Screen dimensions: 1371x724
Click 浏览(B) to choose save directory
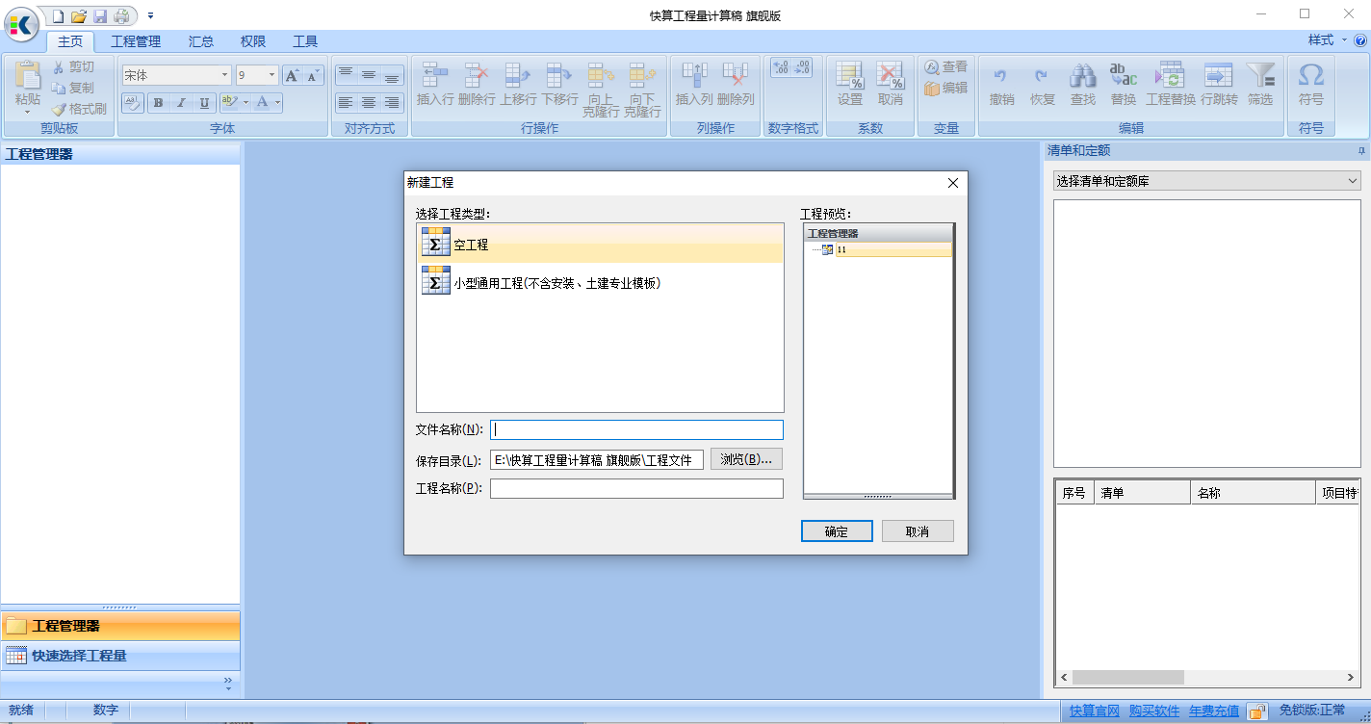pyautogui.click(x=746, y=459)
